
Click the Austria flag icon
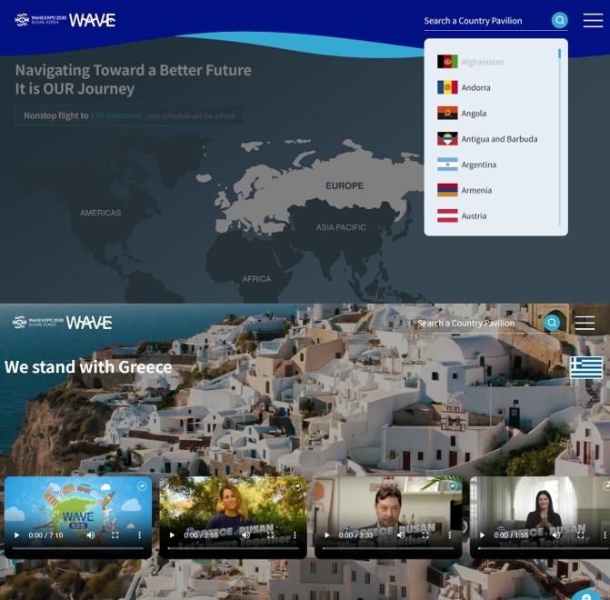tap(447, 215)
